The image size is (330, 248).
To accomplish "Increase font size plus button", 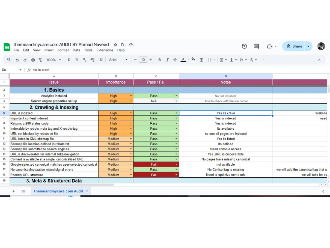I will pyautogui.click(x=151, y=60).
